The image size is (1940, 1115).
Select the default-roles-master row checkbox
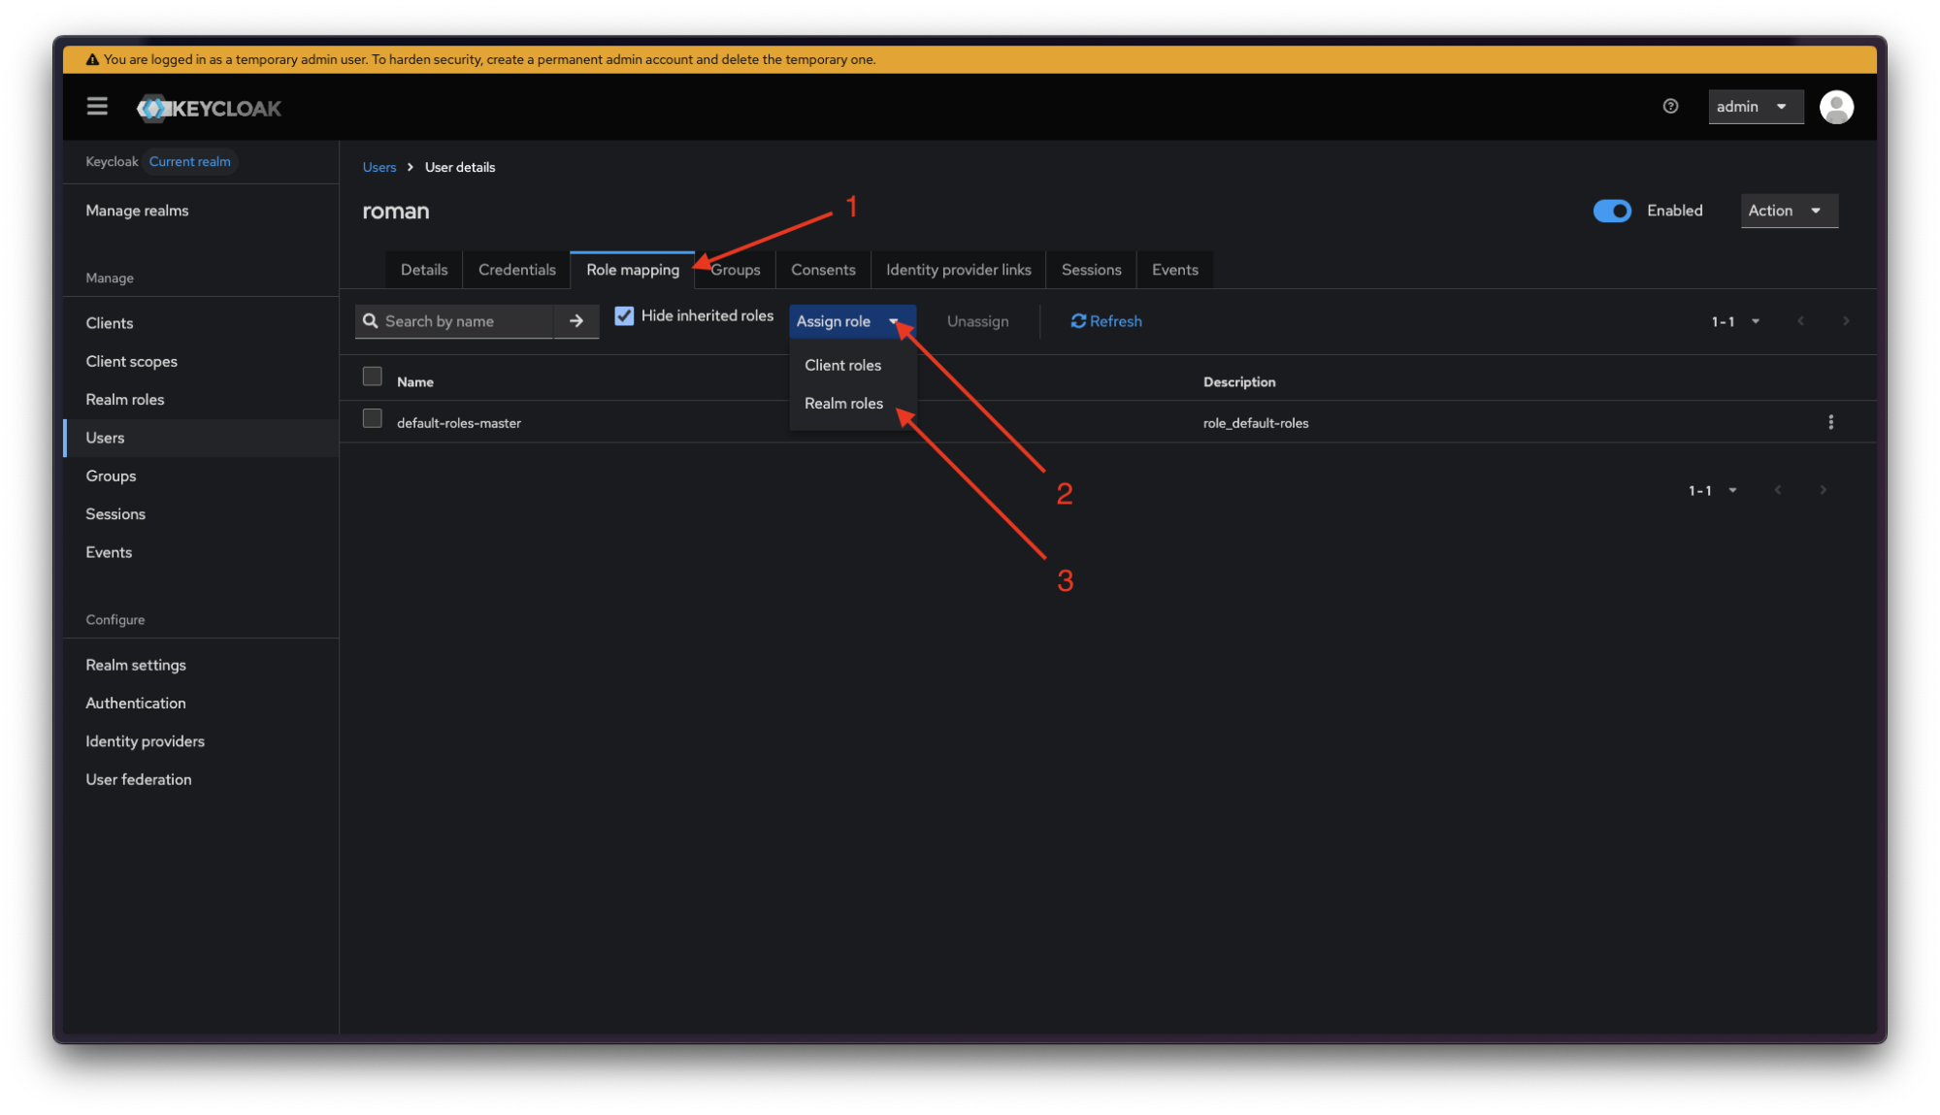click(x=372, y=418)
